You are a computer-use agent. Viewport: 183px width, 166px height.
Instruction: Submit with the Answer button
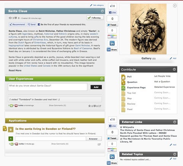pyautogui.click(x=94, y=139)
